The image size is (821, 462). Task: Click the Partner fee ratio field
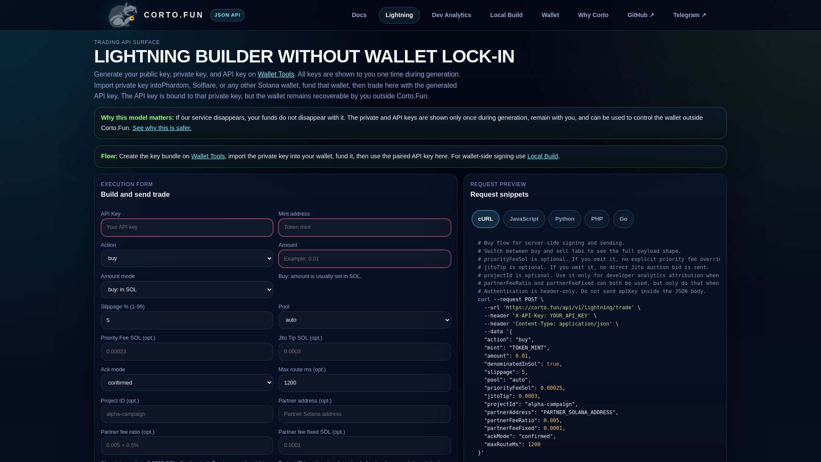[187, 445]
